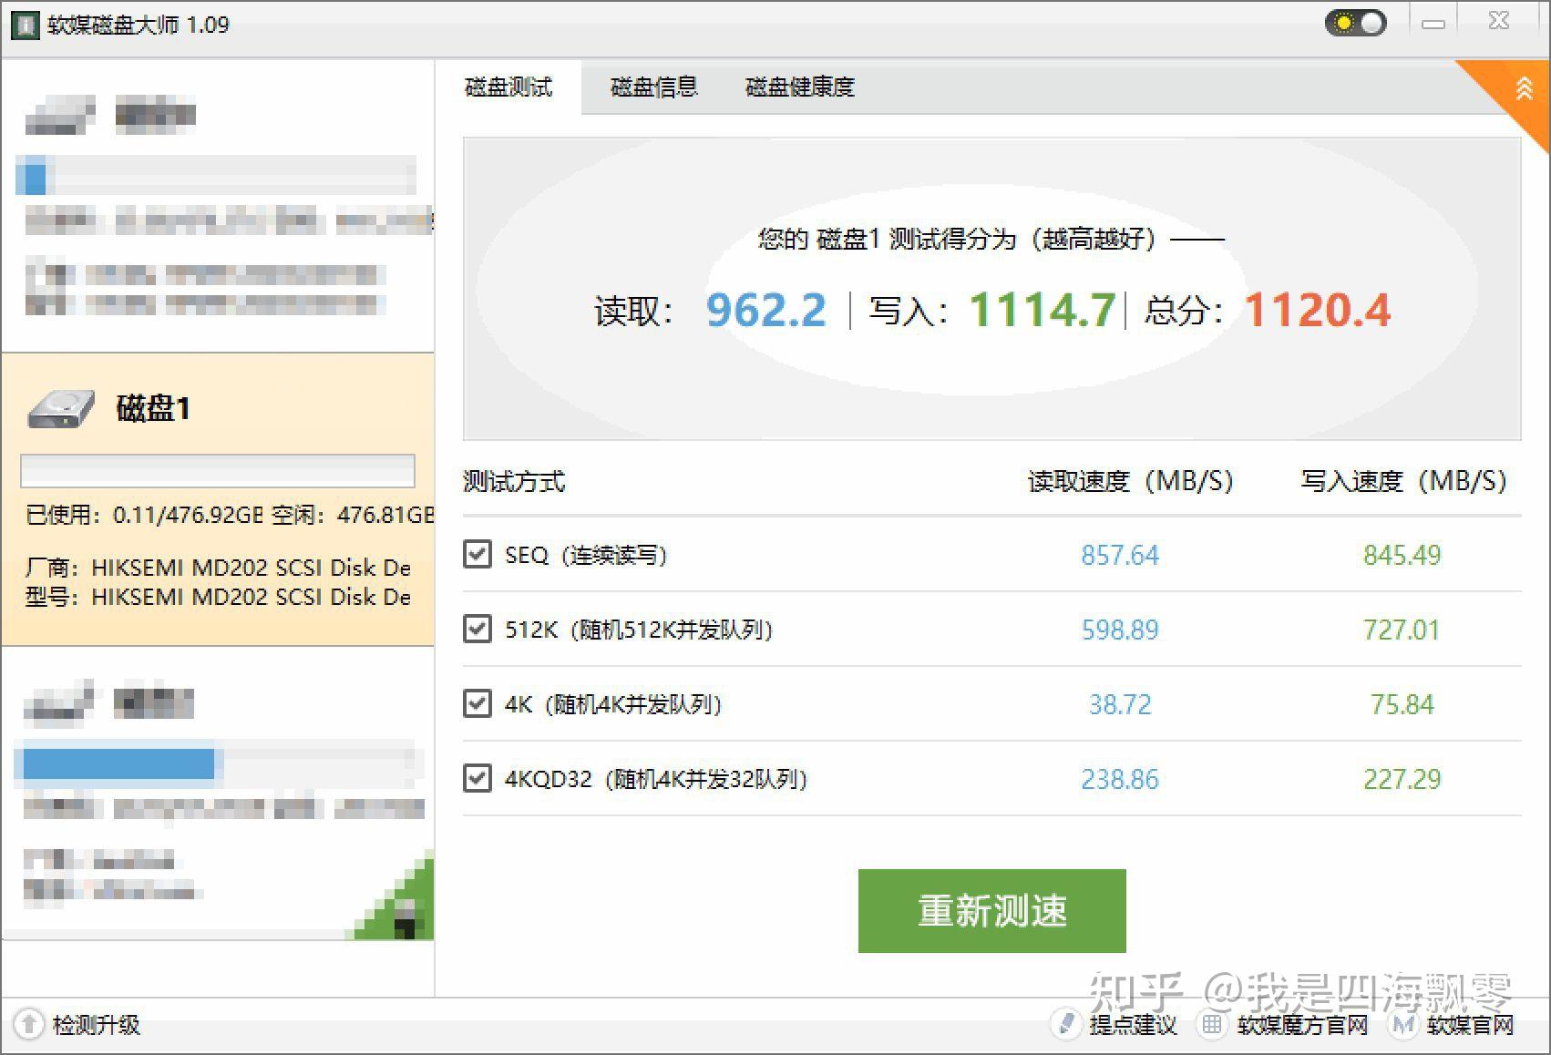Uncheck the SEQ 连续读写 test option
The width and height of the screenshot is (1551, 1055).
478,554
